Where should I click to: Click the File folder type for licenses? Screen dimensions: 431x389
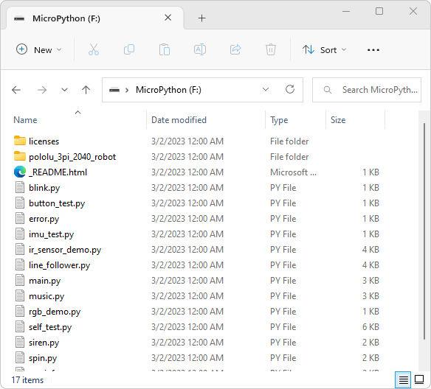pyautogui.click(x=289, y=141)
